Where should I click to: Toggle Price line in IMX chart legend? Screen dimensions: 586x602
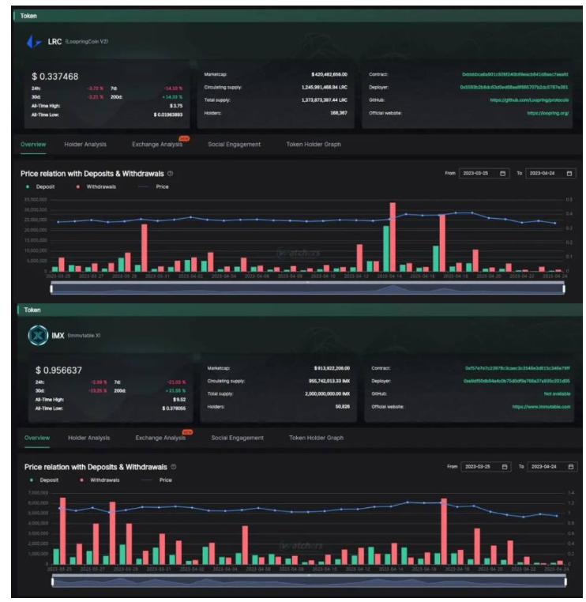(156, 480)
